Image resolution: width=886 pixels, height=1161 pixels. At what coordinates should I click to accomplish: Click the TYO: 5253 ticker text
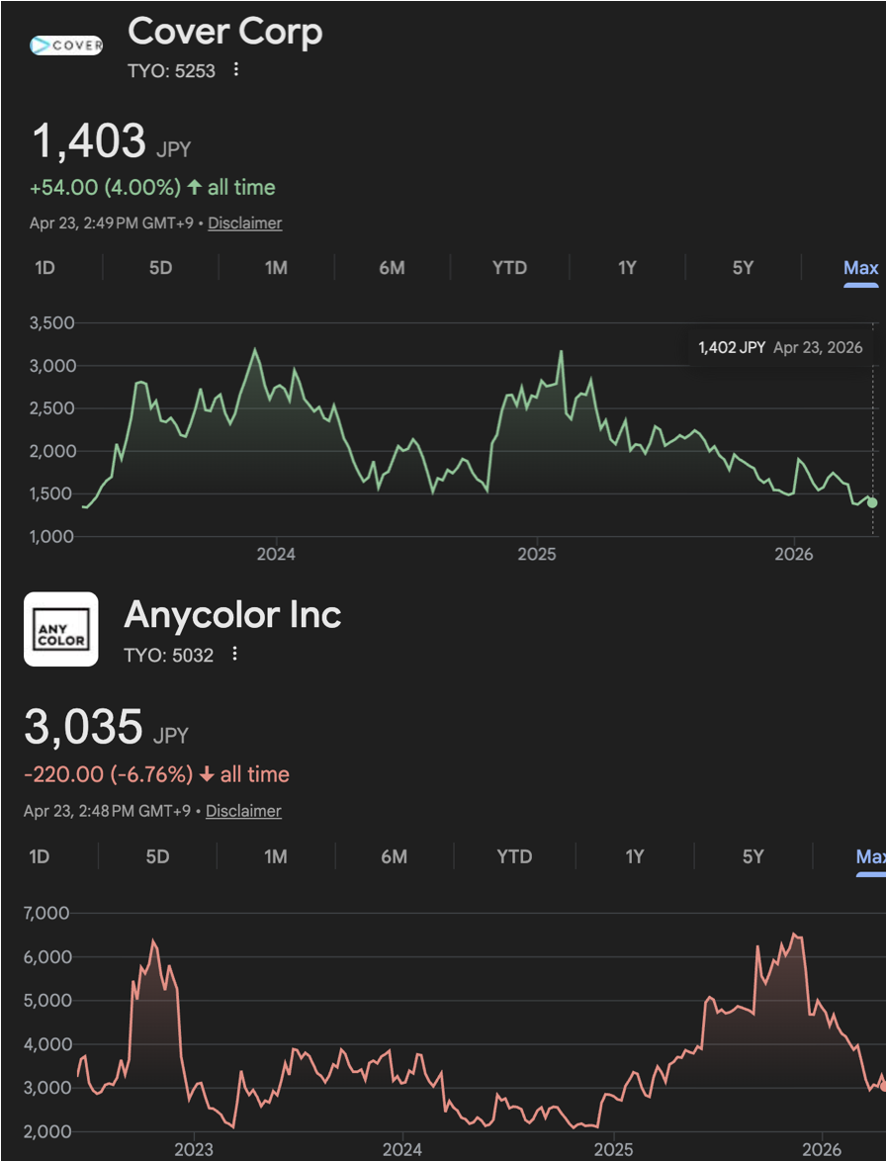tap(171, 70)
